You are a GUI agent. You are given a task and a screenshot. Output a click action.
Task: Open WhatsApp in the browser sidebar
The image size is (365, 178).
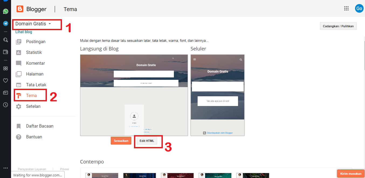(x=5, y=11)
